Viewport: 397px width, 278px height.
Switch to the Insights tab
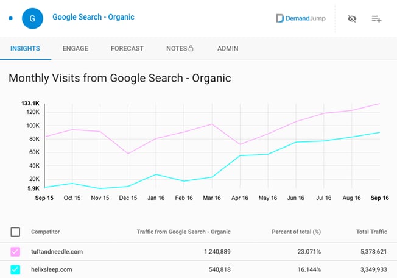coord(25,48)
